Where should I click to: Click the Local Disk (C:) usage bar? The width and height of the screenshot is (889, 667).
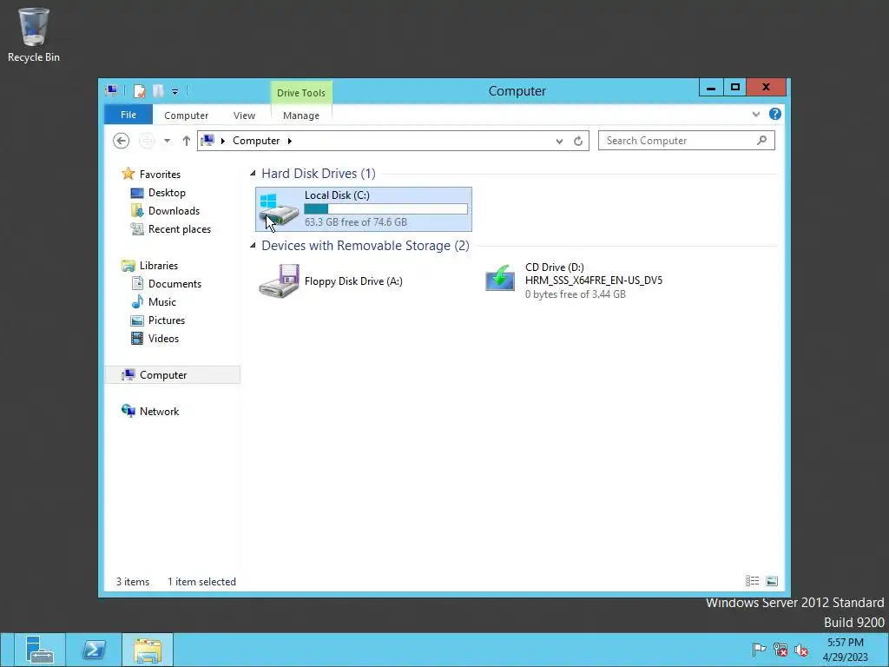point(385,208)
